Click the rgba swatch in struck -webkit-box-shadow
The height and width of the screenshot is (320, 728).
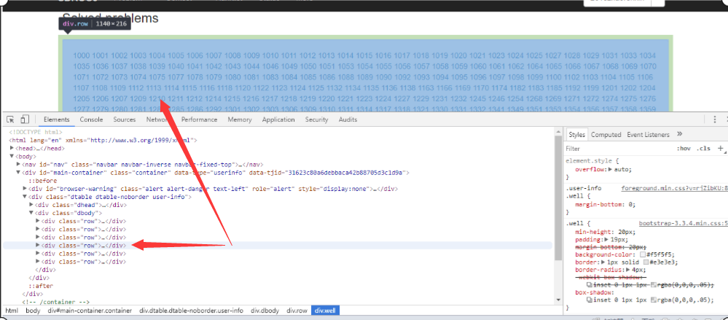(x=654, y=285)
